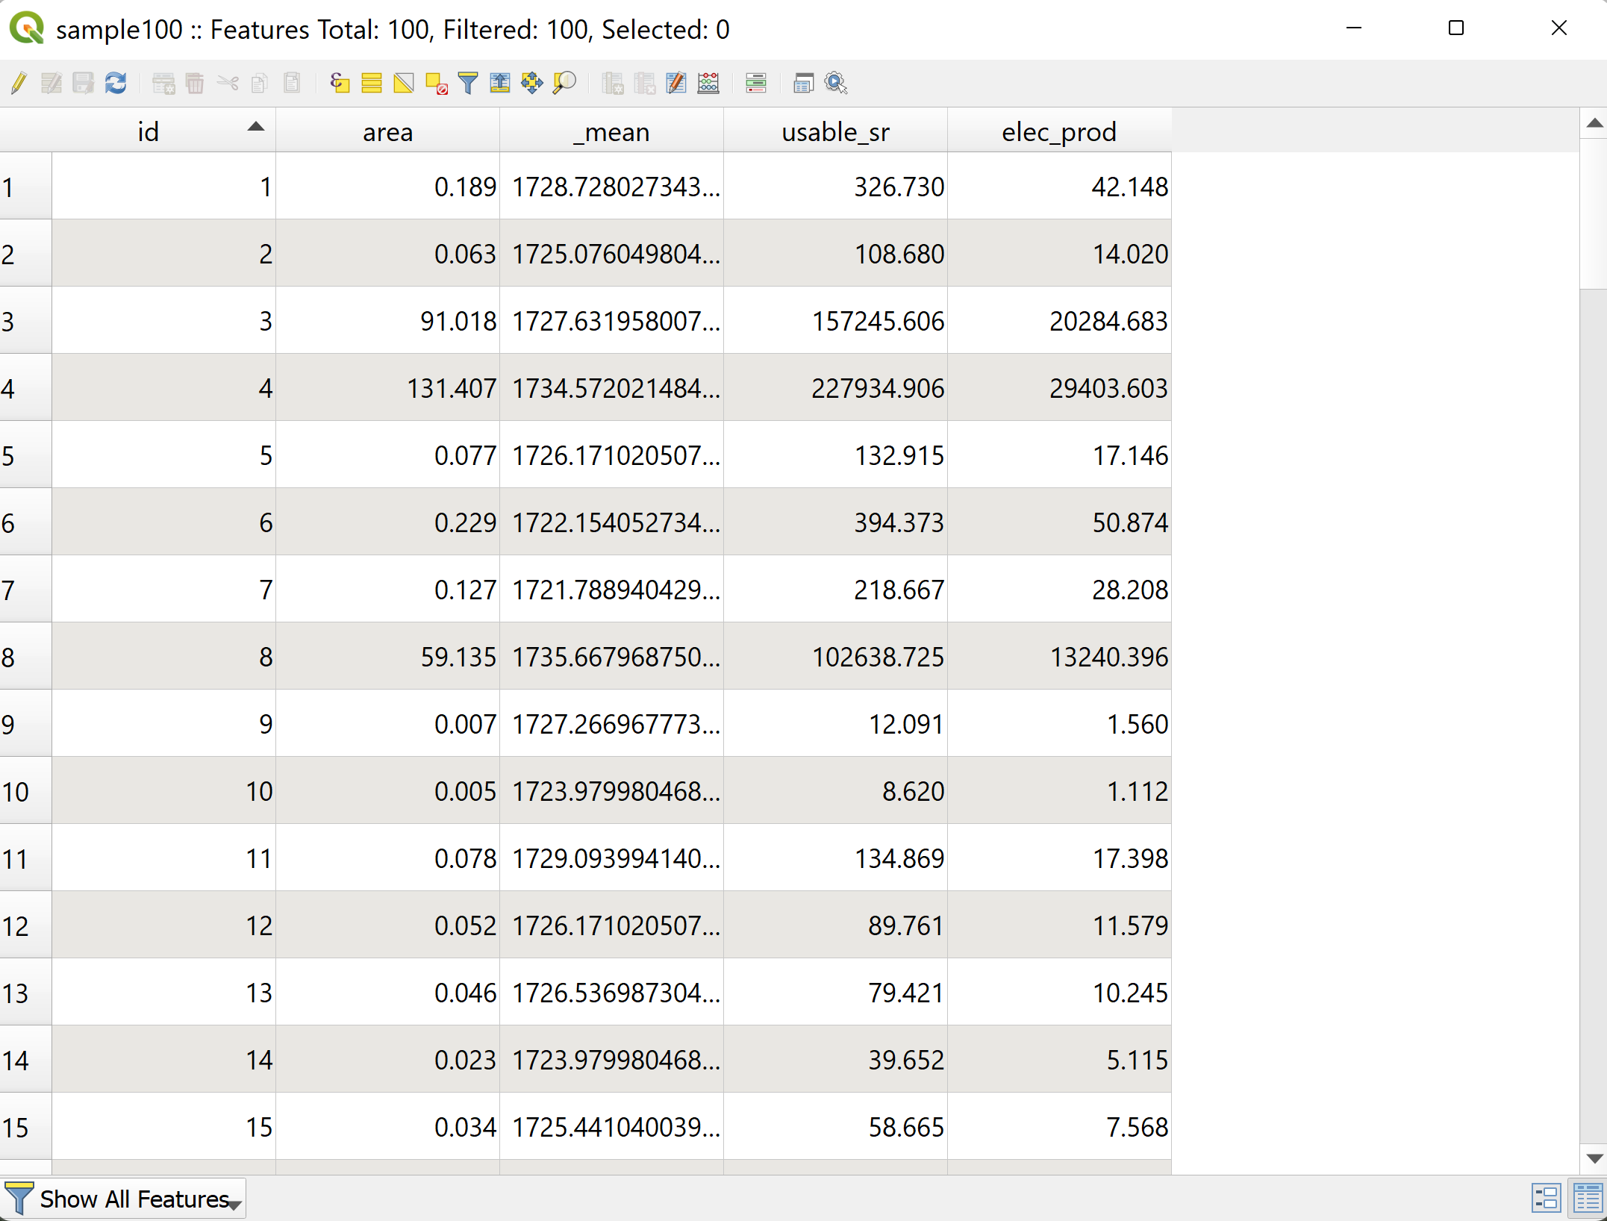Click the id column header to sort
1607x1221 pixels.
tap(149, 130)
